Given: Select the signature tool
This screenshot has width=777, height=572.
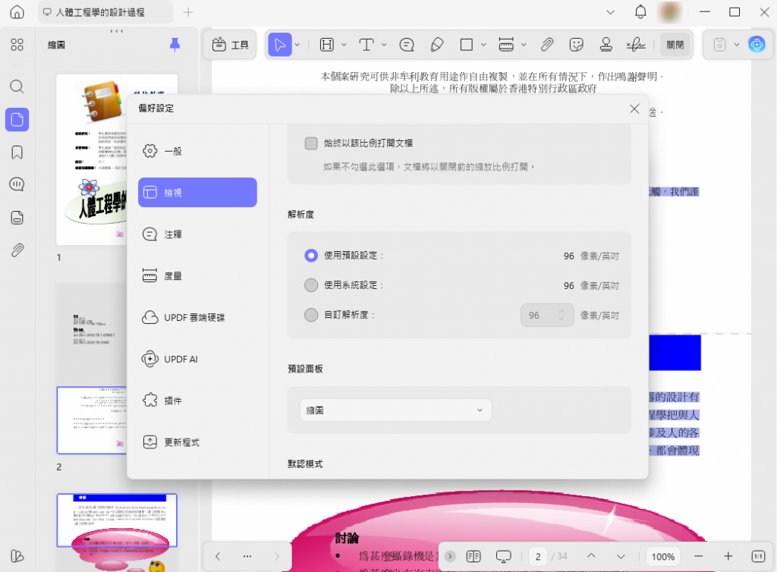Looking at the screenshot, I should click(636, 44).
